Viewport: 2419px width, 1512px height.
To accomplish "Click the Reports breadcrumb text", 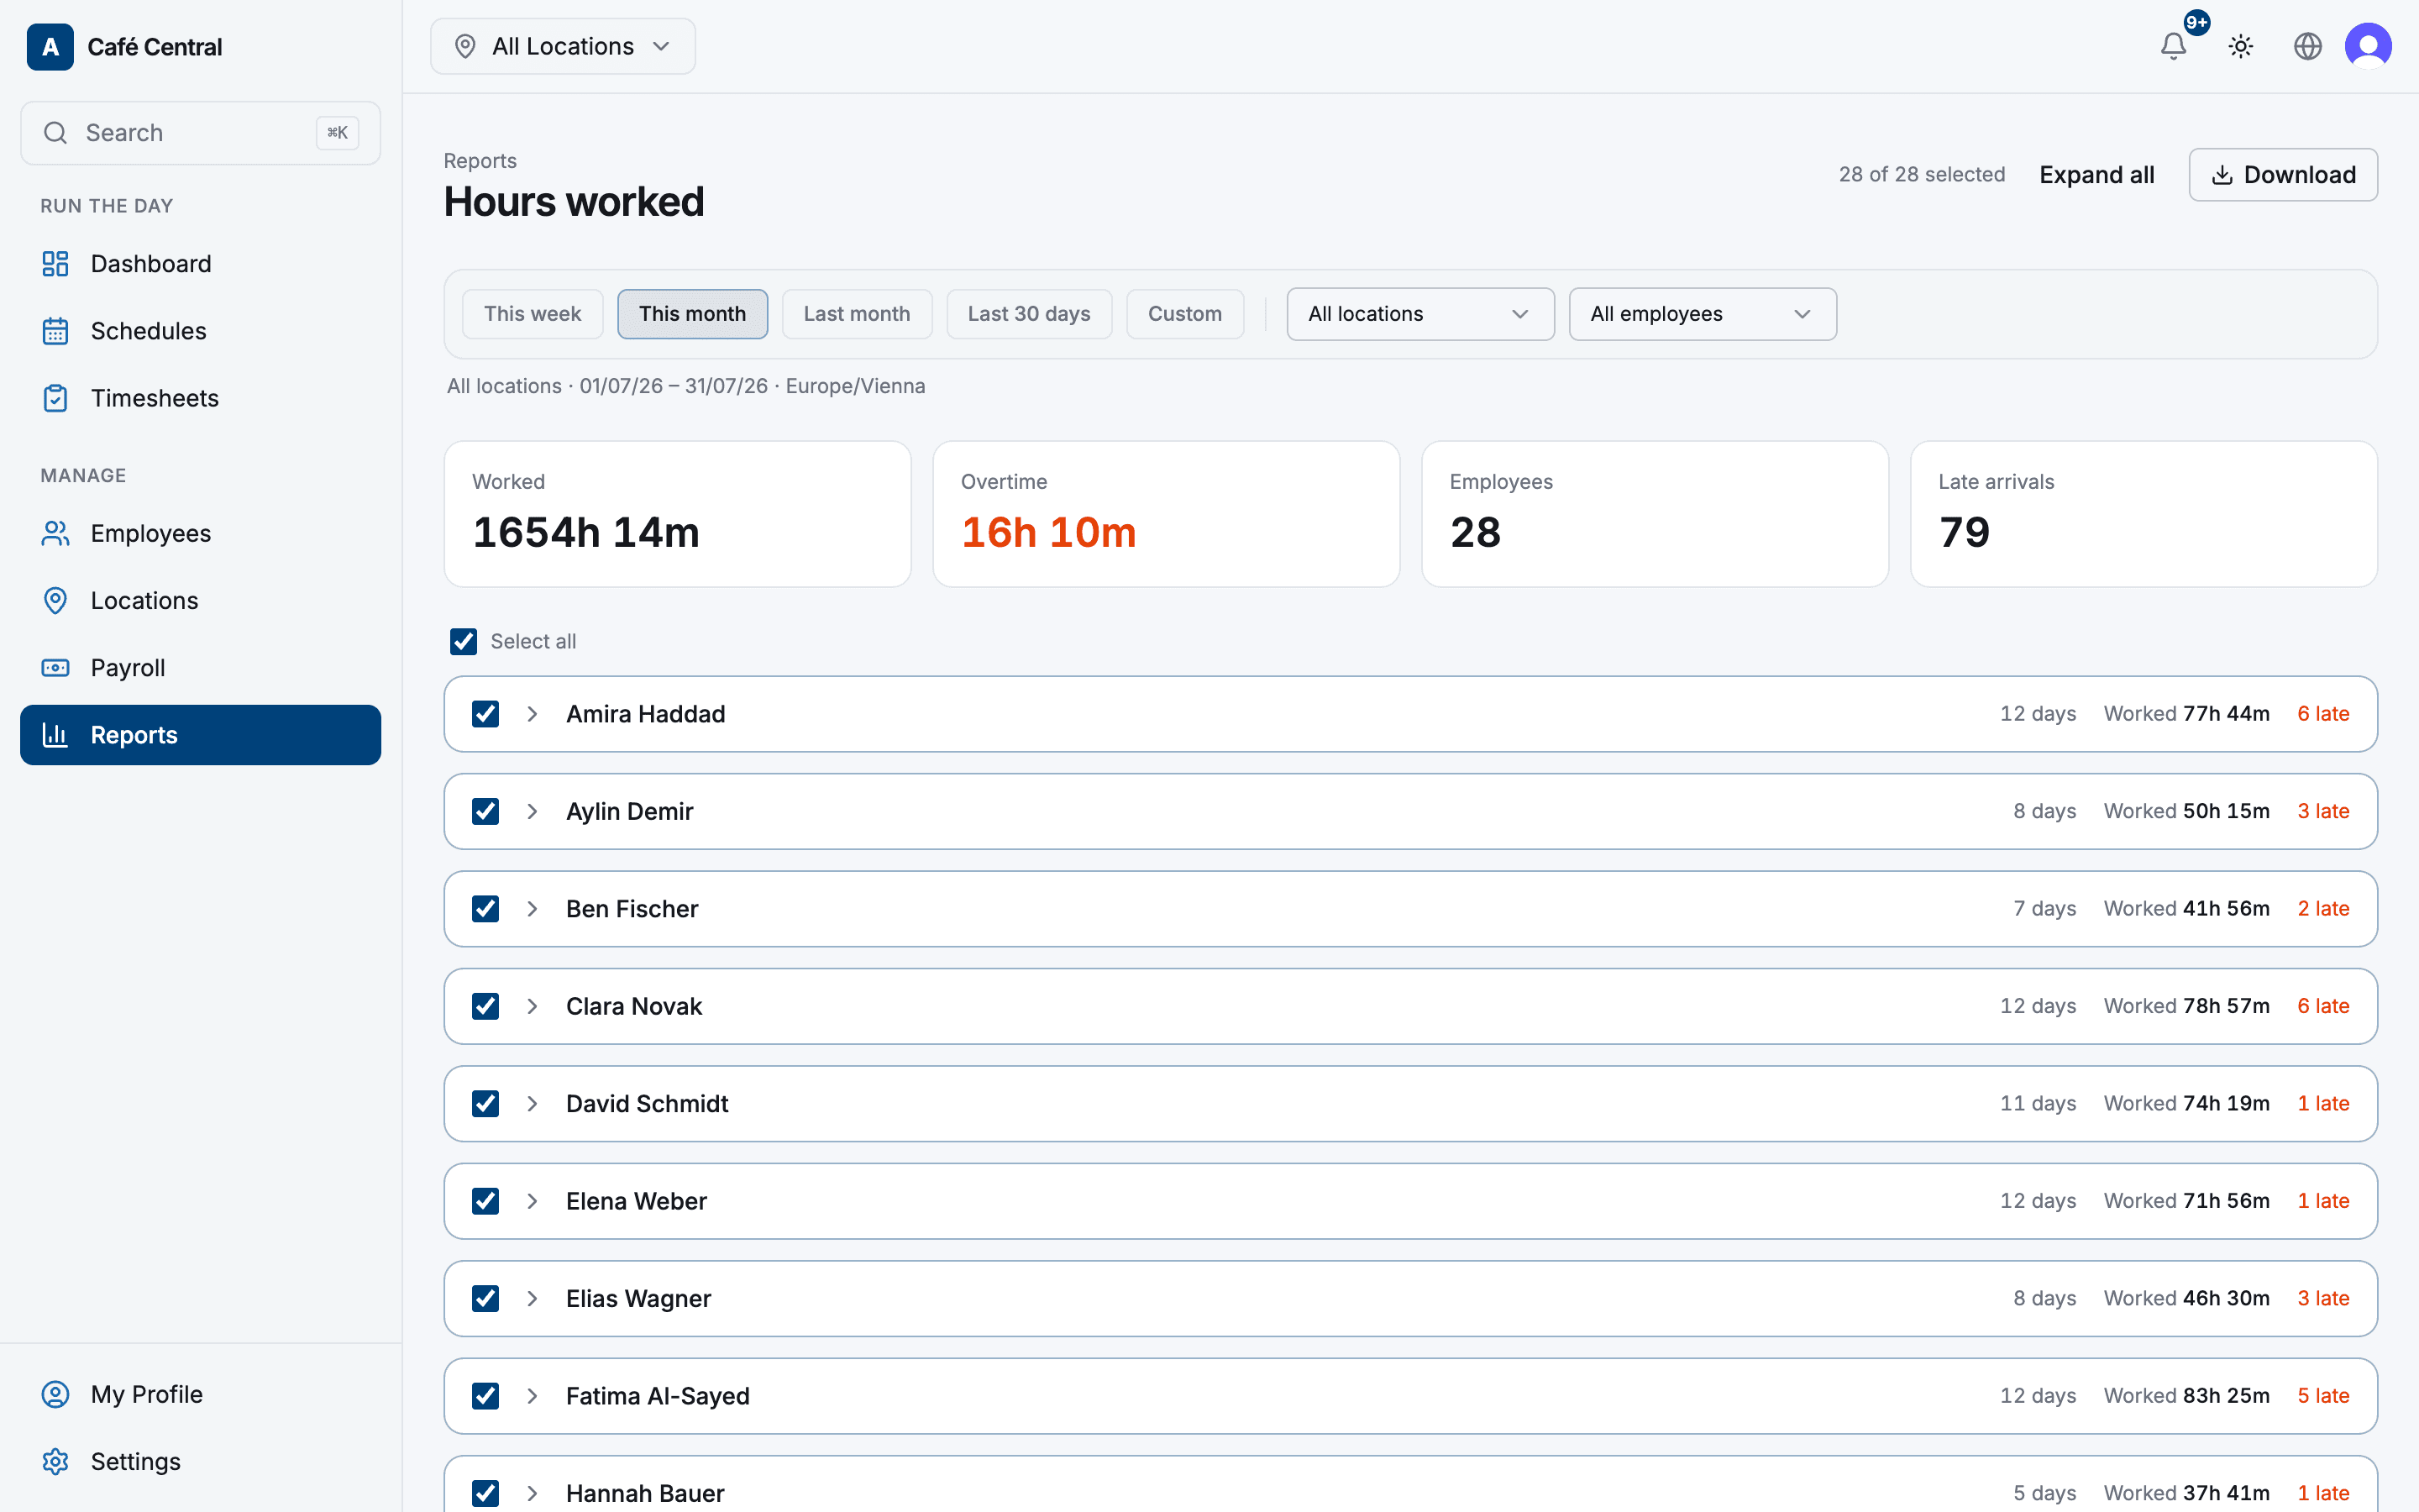I will click(480, 161).
